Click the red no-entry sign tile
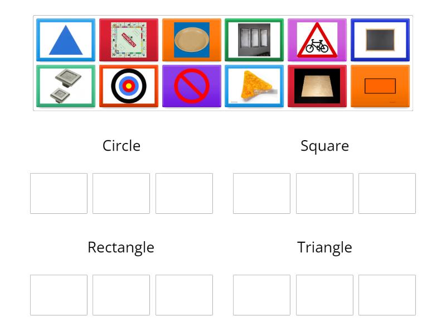The image size is (446, 335). pos(191,86)
